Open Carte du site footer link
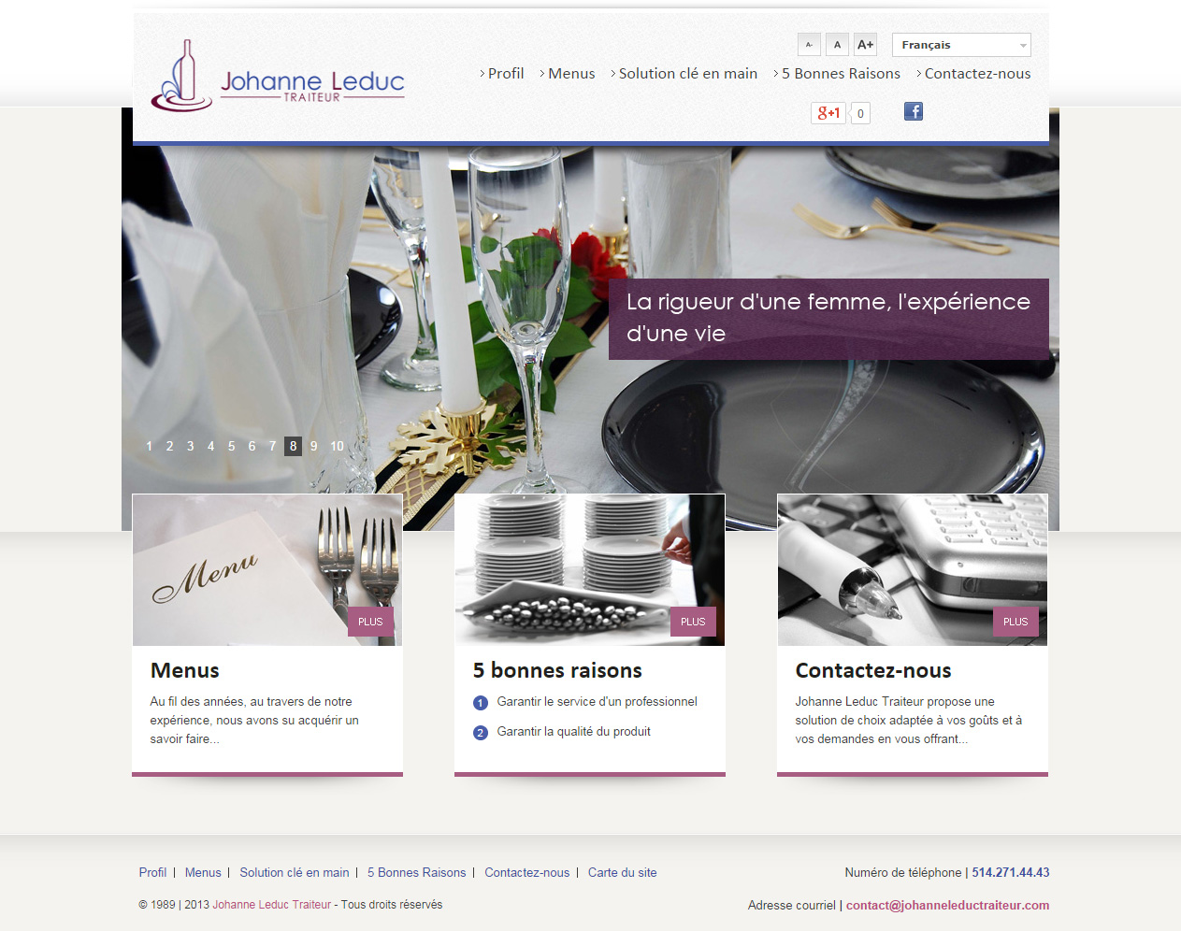 (622, 872)
